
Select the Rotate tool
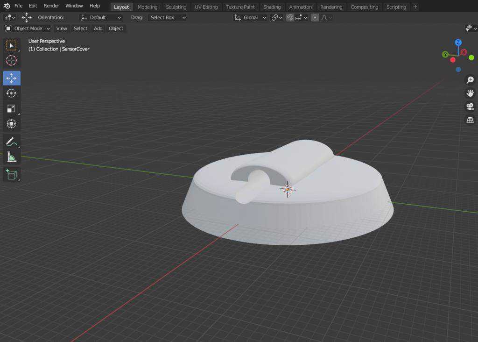[x=12, y=93]
